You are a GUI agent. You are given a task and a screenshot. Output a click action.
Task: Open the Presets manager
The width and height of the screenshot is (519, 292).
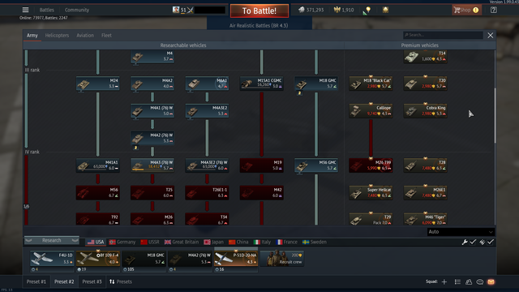pos(121,281)
